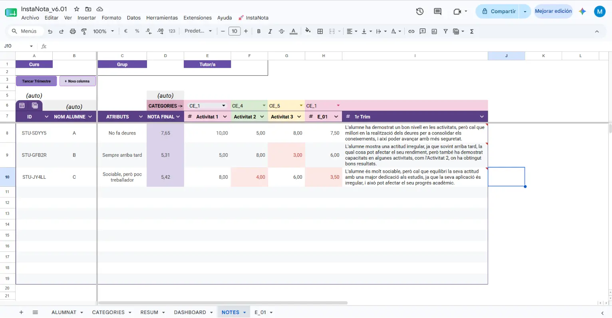Open Datos menu
Viewport: 612px width, 318px height.
(x=134, y=18)
